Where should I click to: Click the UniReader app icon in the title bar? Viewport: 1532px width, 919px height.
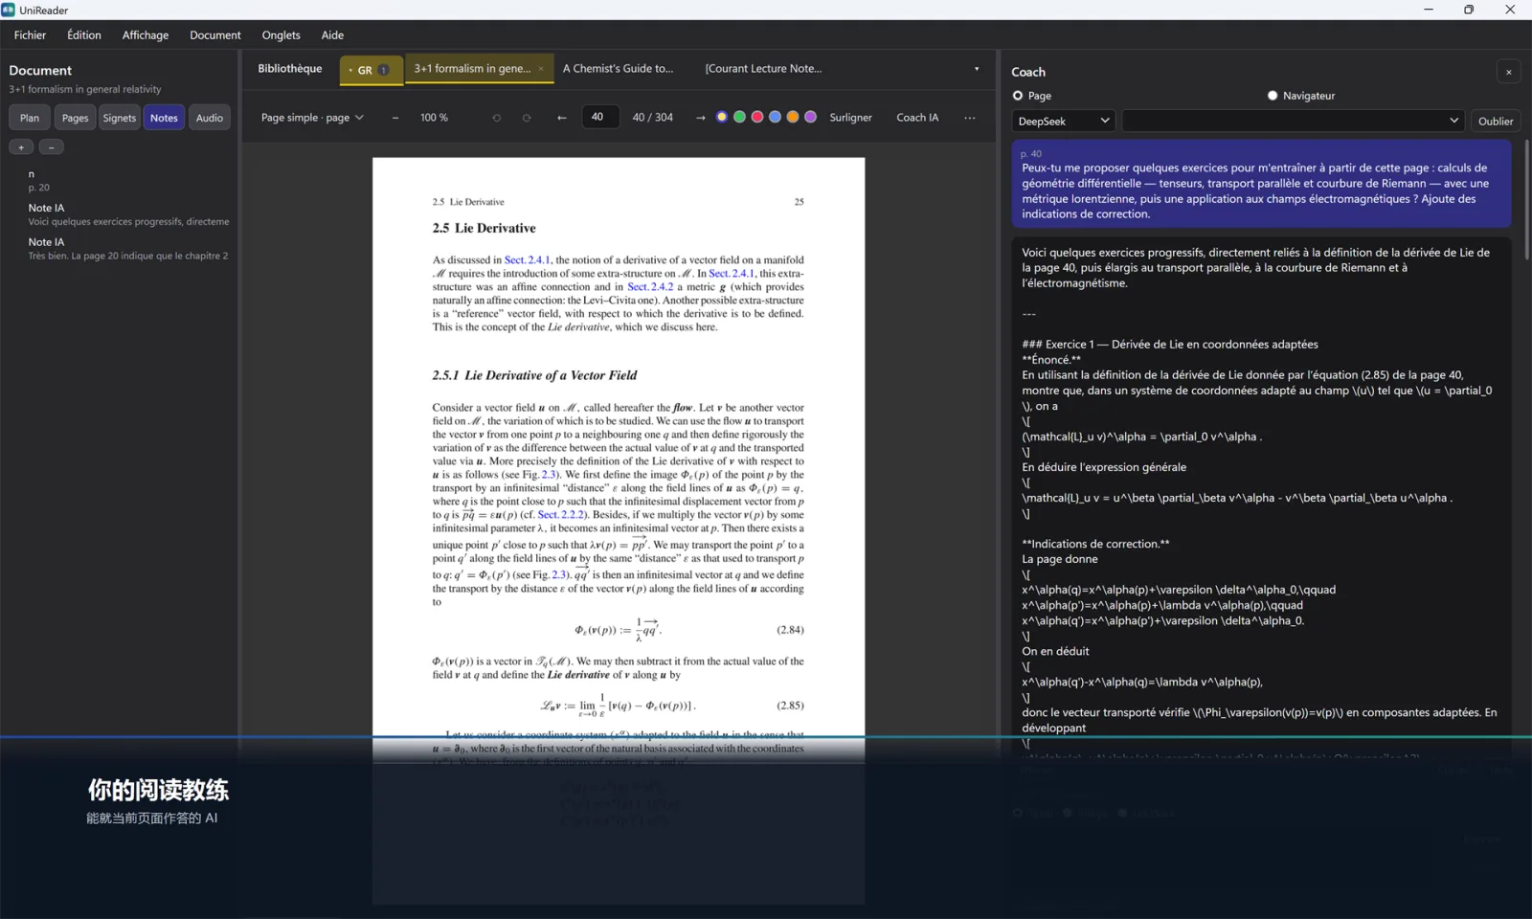click(9, 10)
